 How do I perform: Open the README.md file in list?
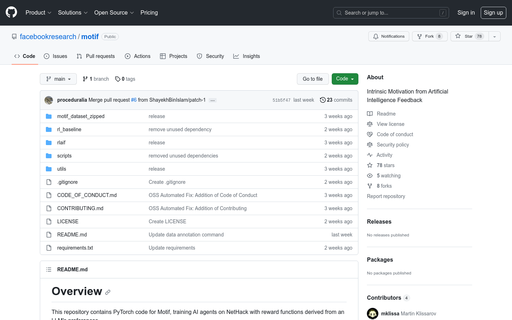72,235
